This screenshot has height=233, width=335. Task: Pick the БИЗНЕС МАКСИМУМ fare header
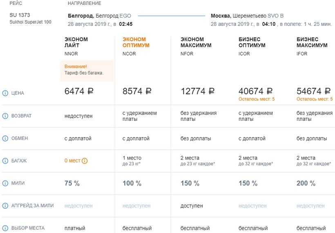coord(312,42)
